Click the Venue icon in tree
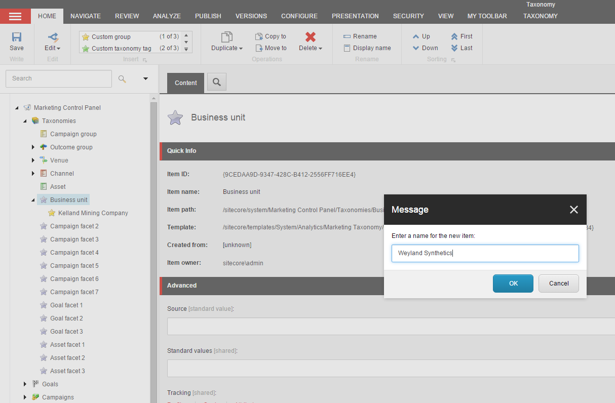The image size is (615, 403). 44,160
